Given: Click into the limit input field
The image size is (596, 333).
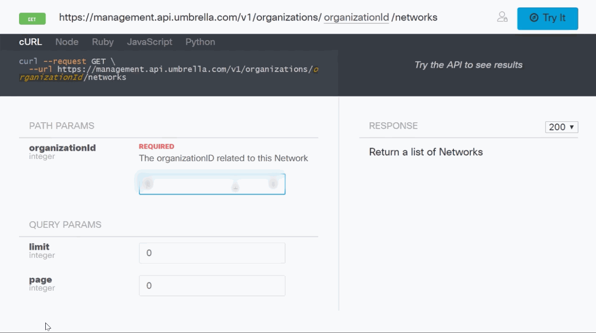Looking at the screenshot, I should [212, 253].
